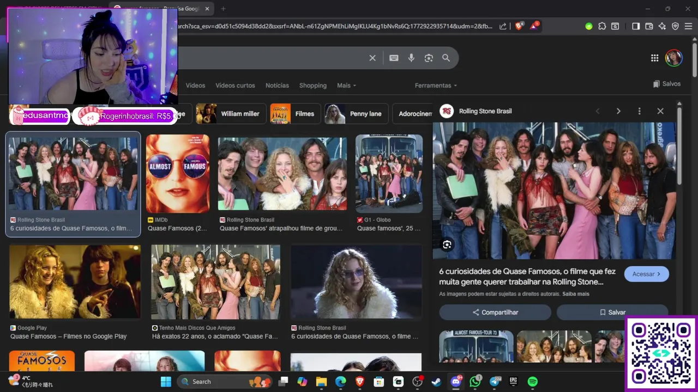The height and width of the screenshot is (392, 698).
Task: Open the Google account profile avatar
Action: click(x=673, y=58)
